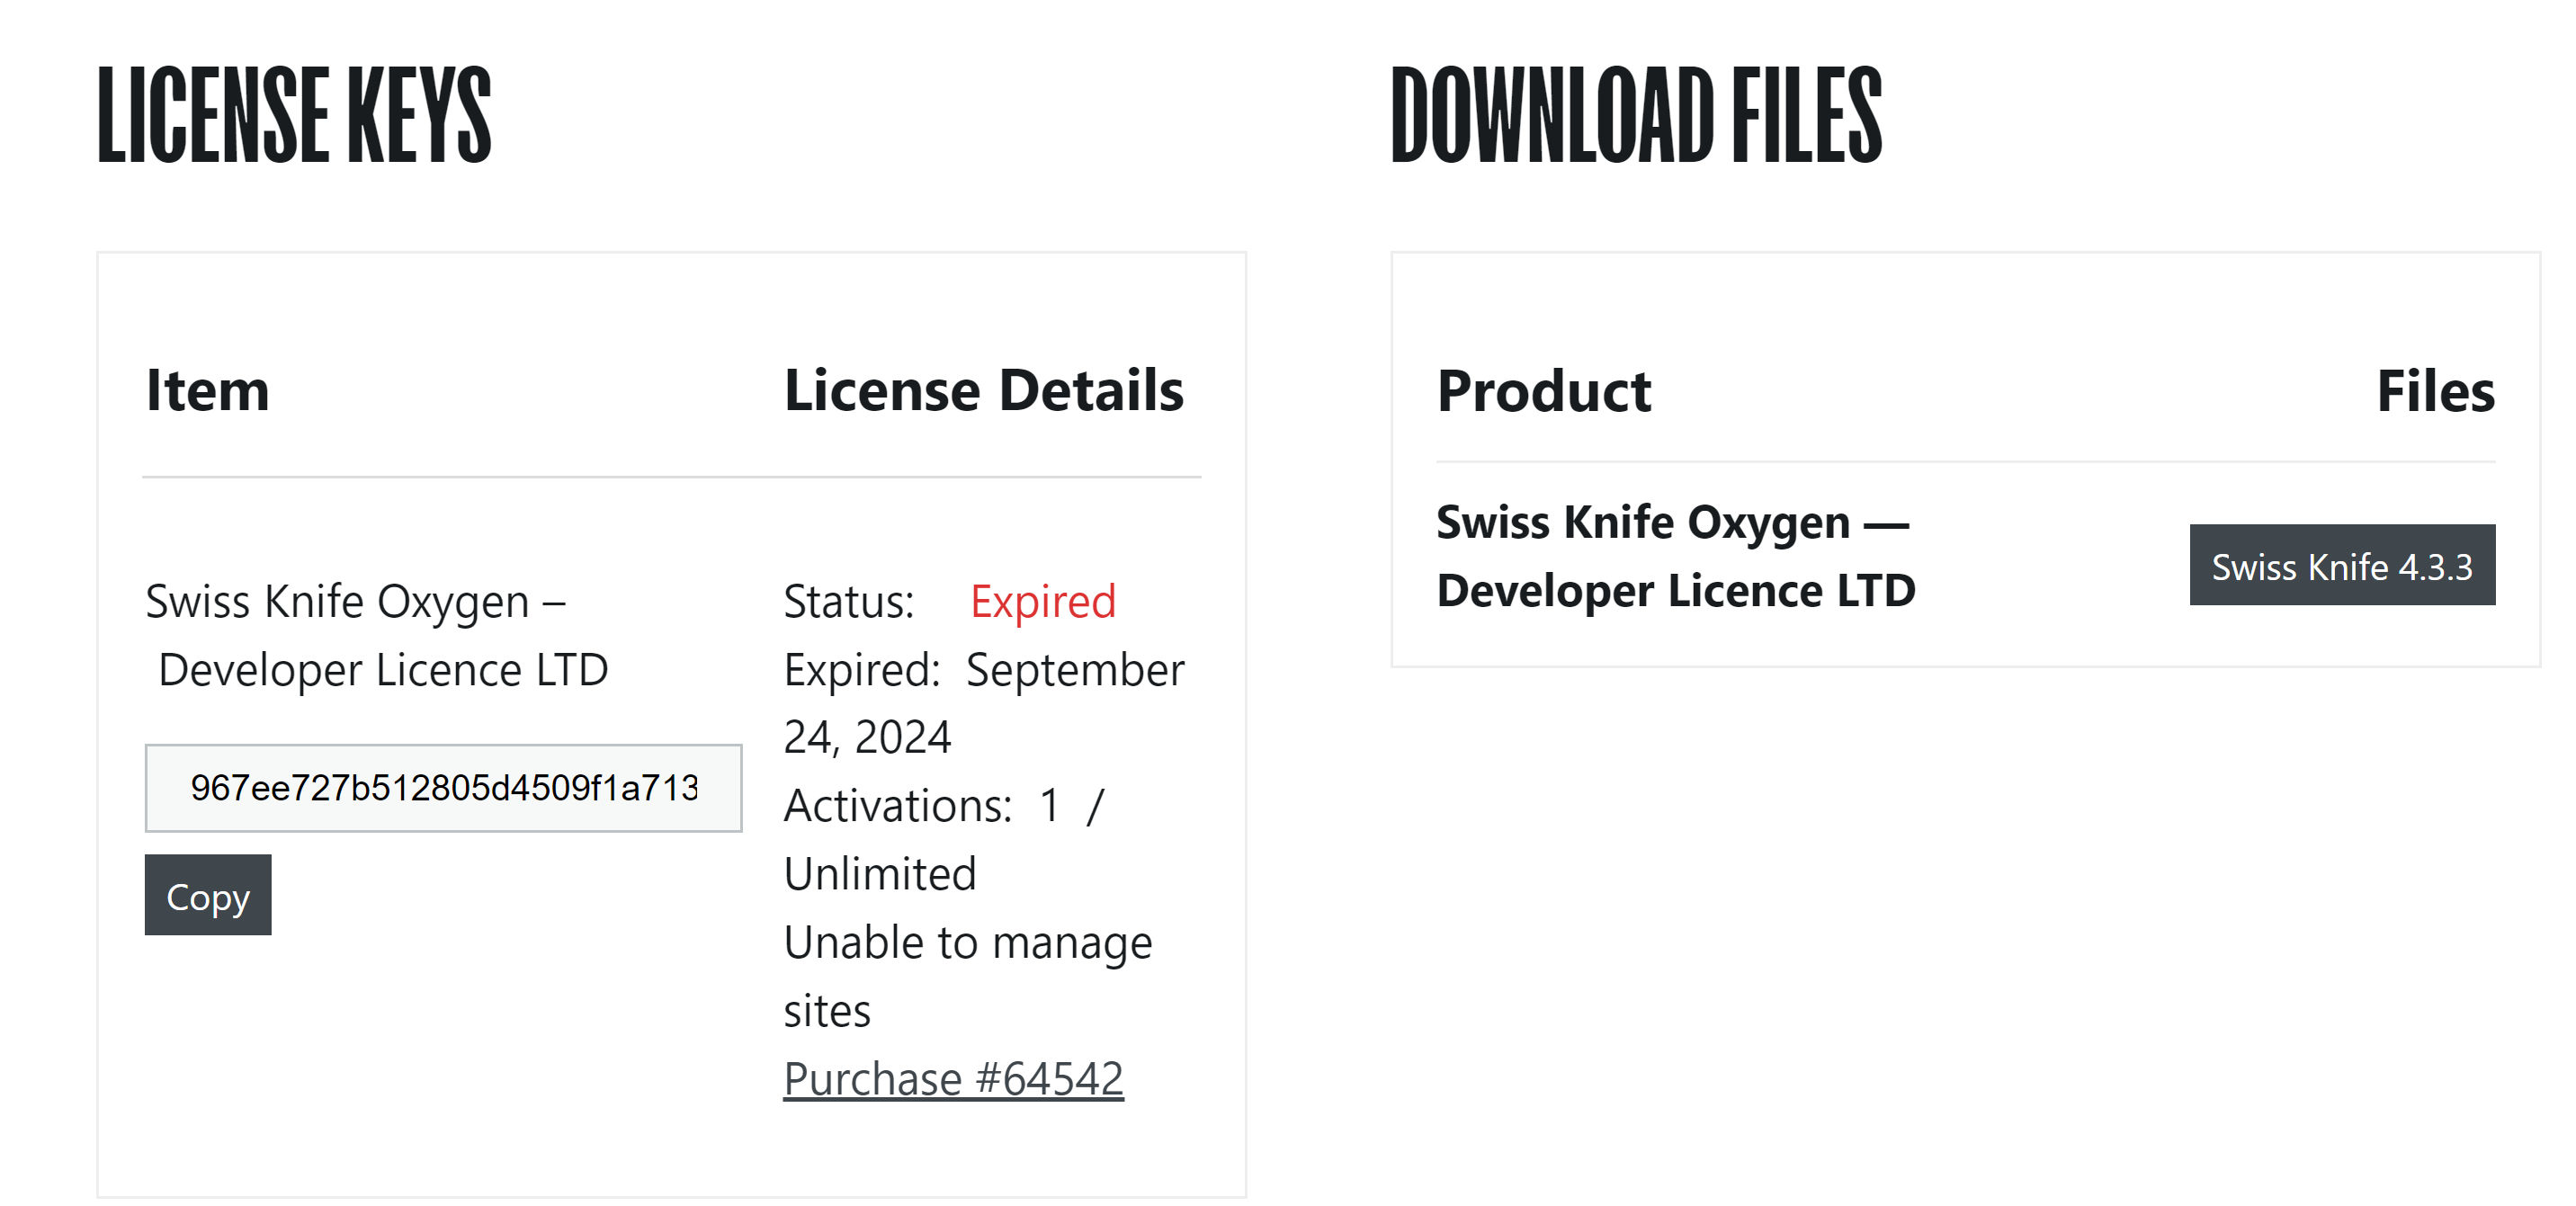Click the Unlimited activations text
Screen dimensions: 2576x1206
880,874
